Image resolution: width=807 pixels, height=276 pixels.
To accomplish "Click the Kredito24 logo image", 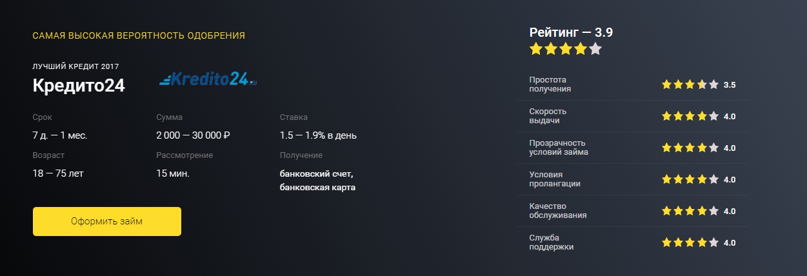I will pos(207,79).
